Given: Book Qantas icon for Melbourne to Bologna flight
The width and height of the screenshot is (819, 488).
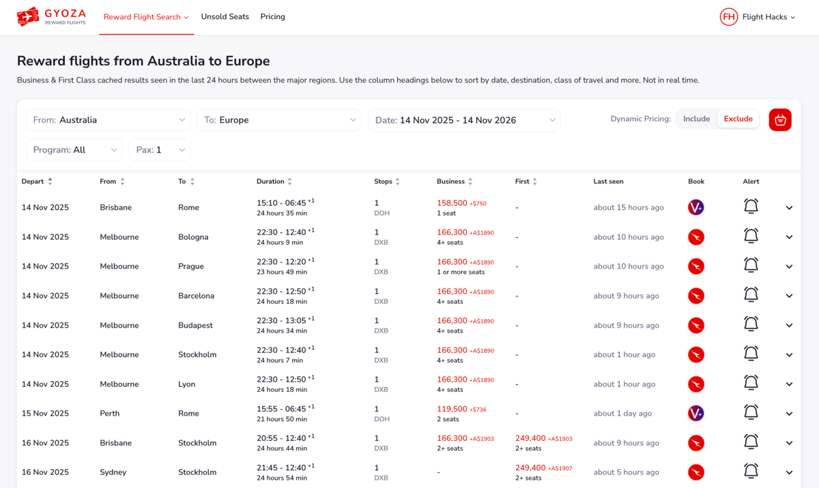Looking at the screenshot, I should click(x=695, y=237).
